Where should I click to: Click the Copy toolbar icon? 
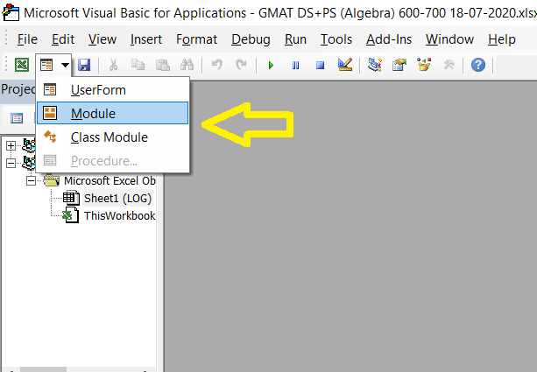(138, 65)
